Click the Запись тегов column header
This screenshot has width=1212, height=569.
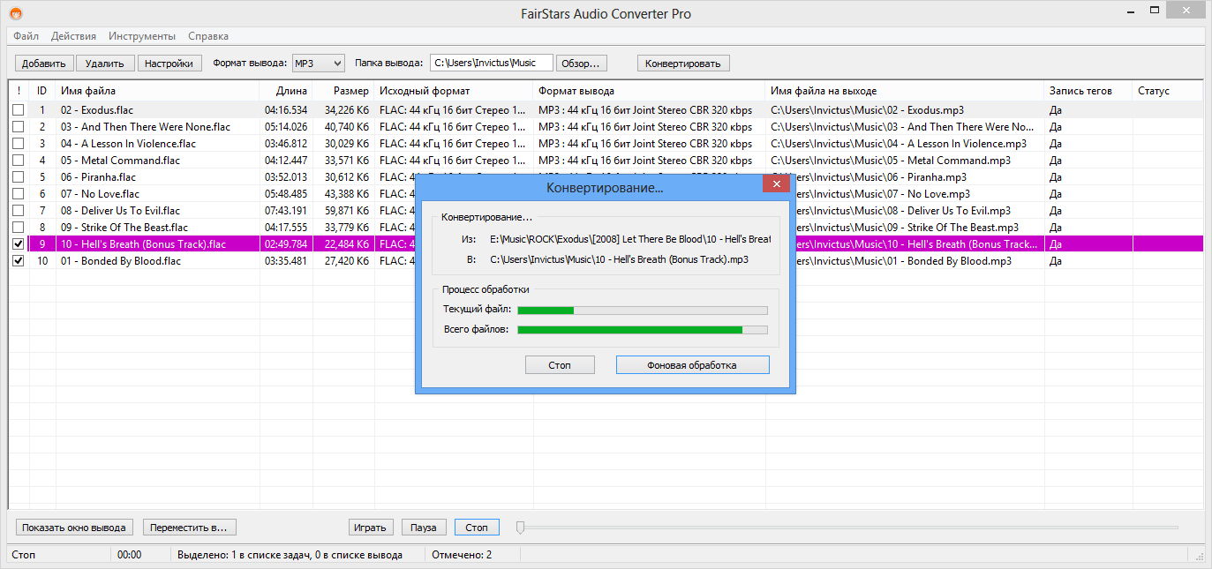coord(1088,91)
